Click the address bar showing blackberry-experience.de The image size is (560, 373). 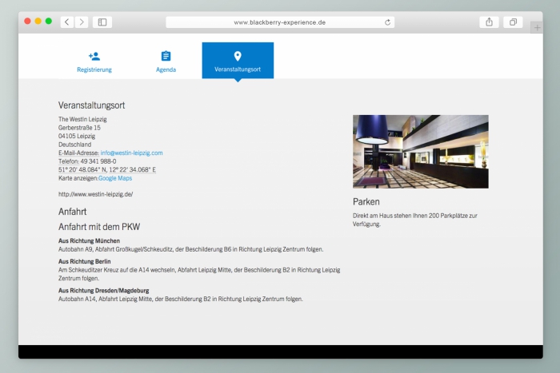pyautogui.click(x=280, y=22)
